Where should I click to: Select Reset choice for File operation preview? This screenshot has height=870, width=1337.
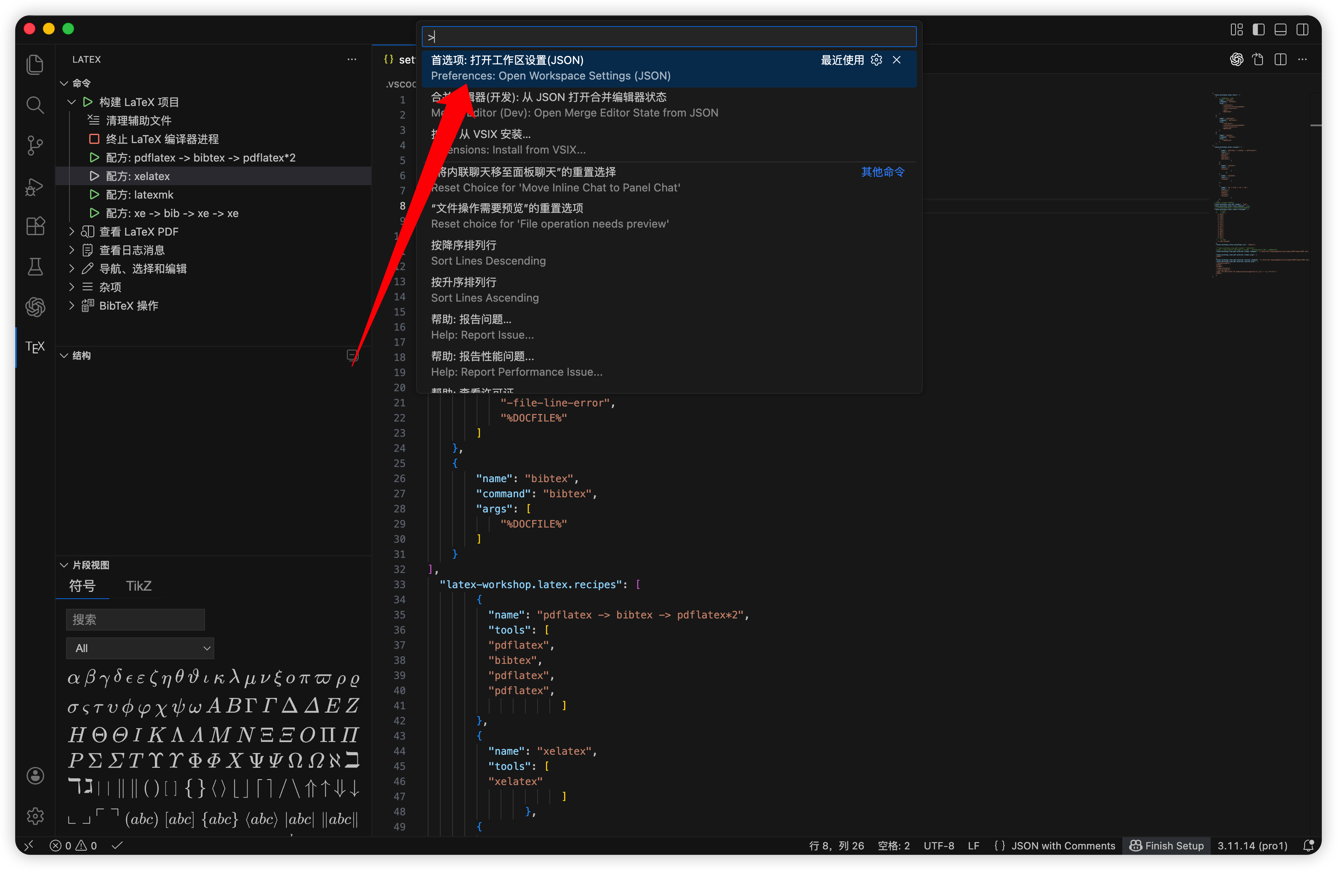point(668,216)
